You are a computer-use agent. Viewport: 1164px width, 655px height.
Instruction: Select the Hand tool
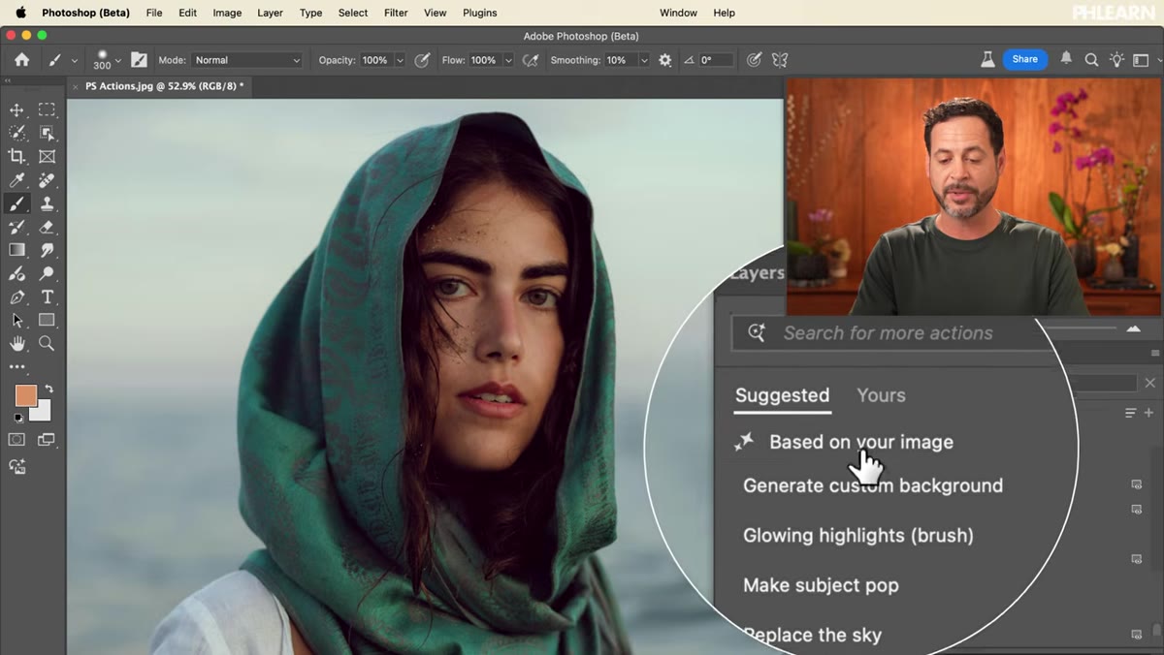click(16, 344)
